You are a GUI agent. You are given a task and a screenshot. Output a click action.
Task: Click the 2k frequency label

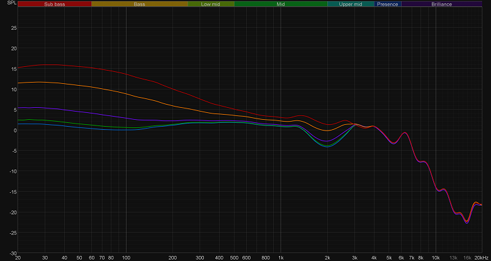pyautogui.click(x=327, y=258)
